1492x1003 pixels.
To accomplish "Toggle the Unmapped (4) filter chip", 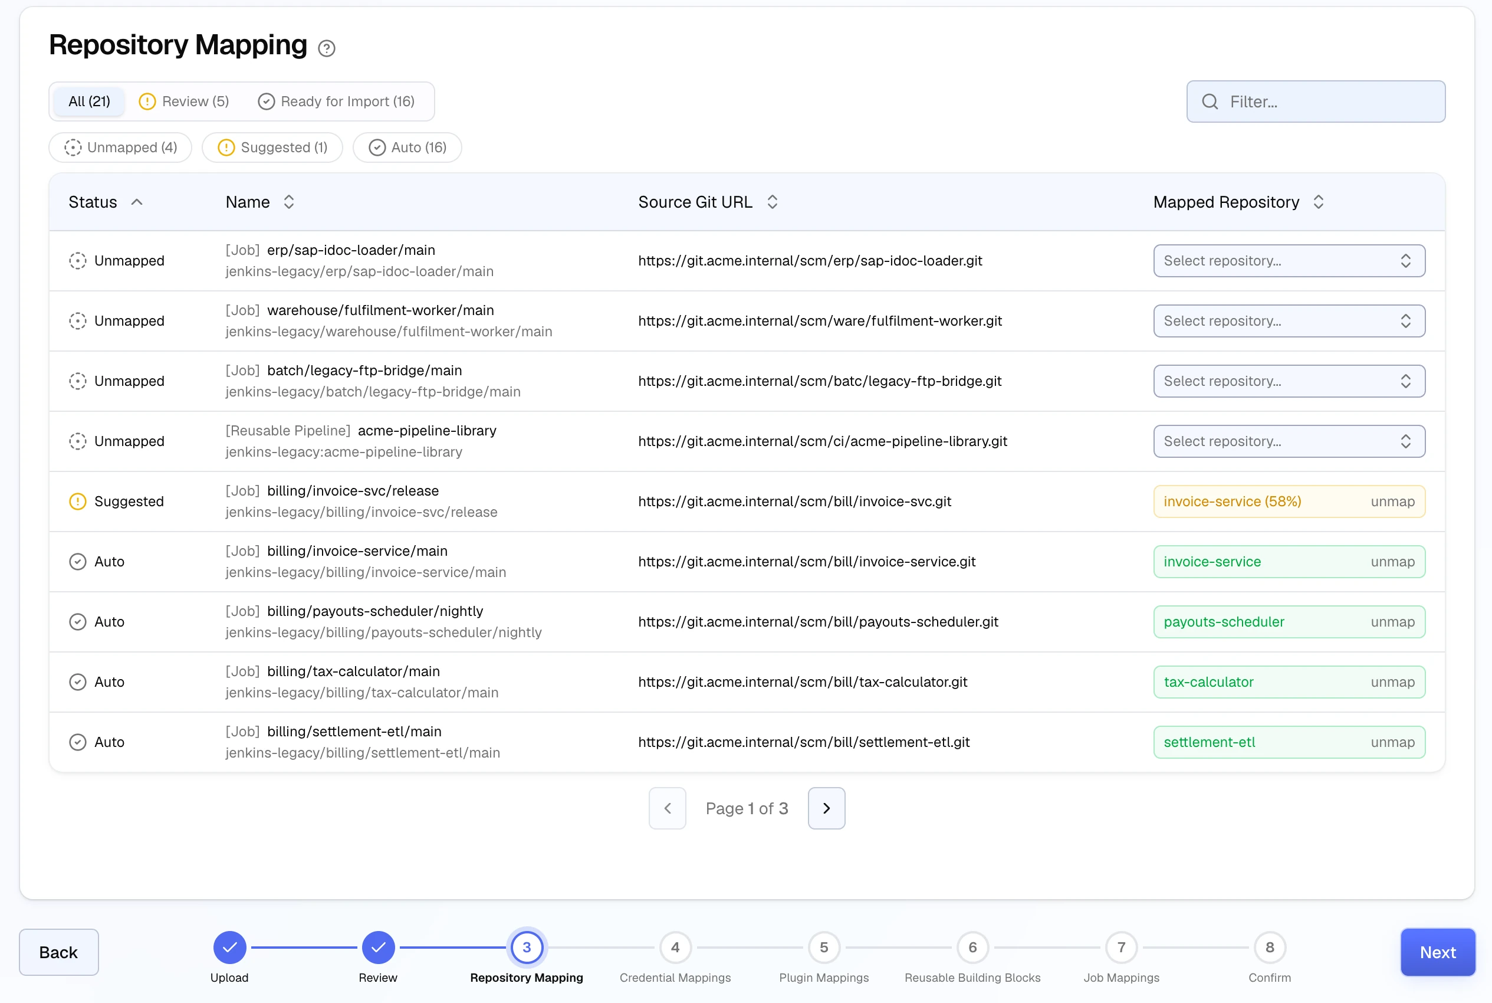I will click(120, 147).
